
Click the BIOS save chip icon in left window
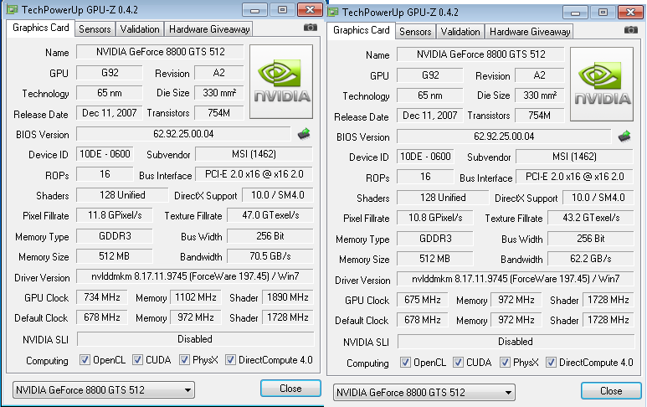click(304, 133)
